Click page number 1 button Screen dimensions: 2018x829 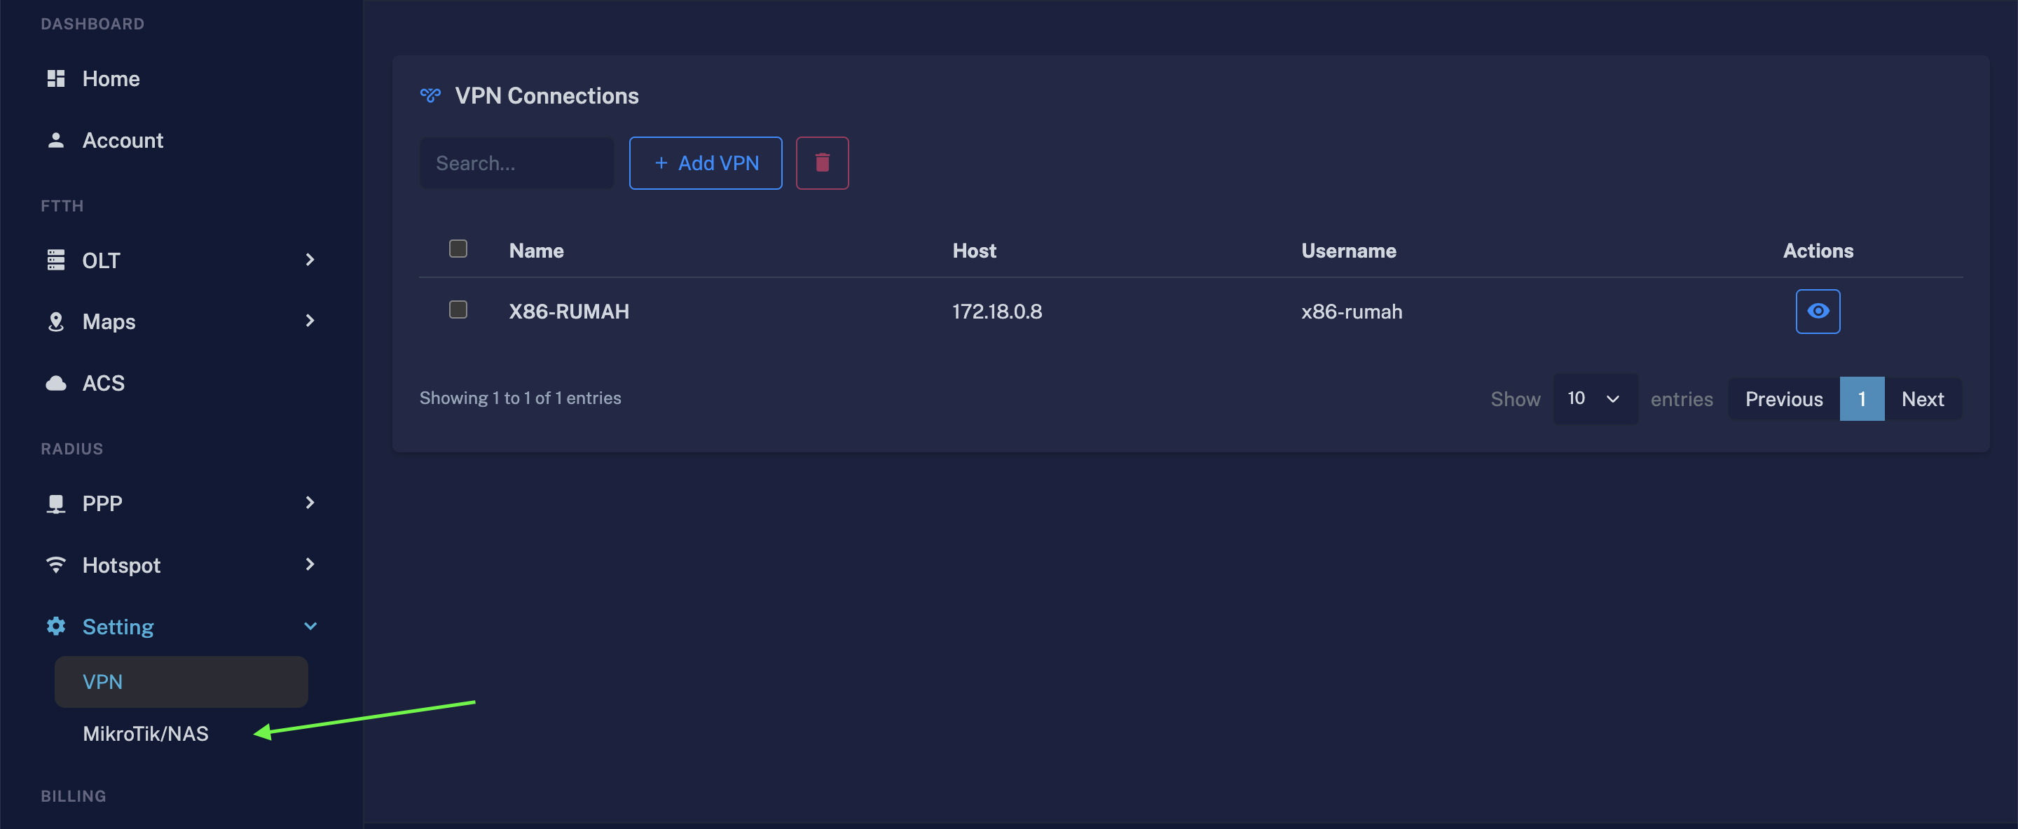pyautogui.click(x=1861, y=398)
